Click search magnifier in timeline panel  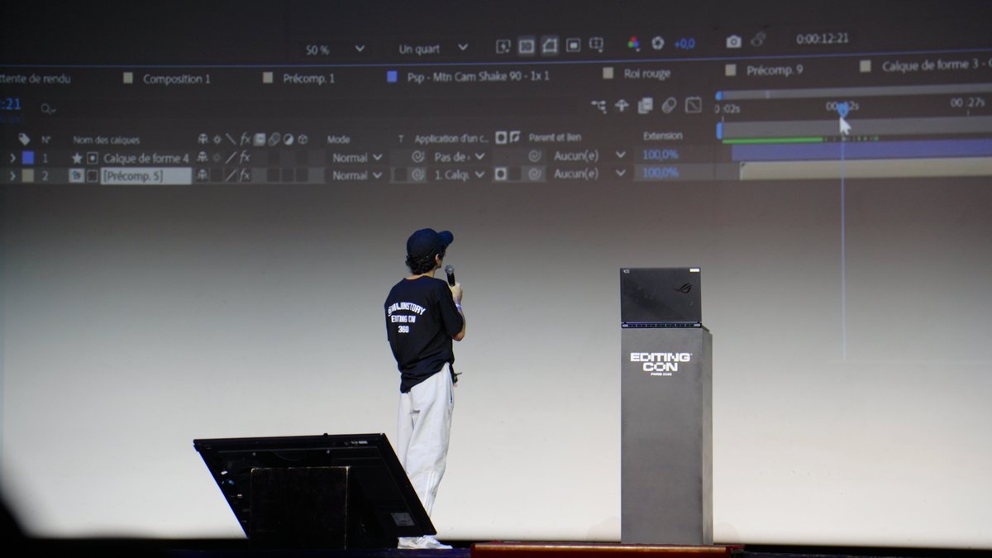(x=48, y=108)
